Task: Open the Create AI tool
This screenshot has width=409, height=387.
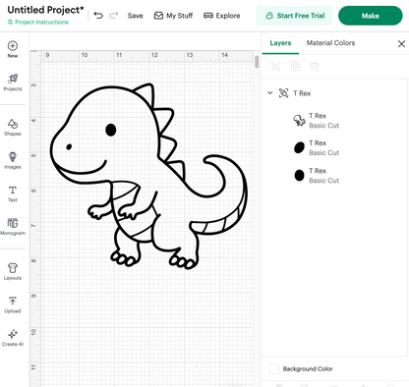Action: click(13, 338)
